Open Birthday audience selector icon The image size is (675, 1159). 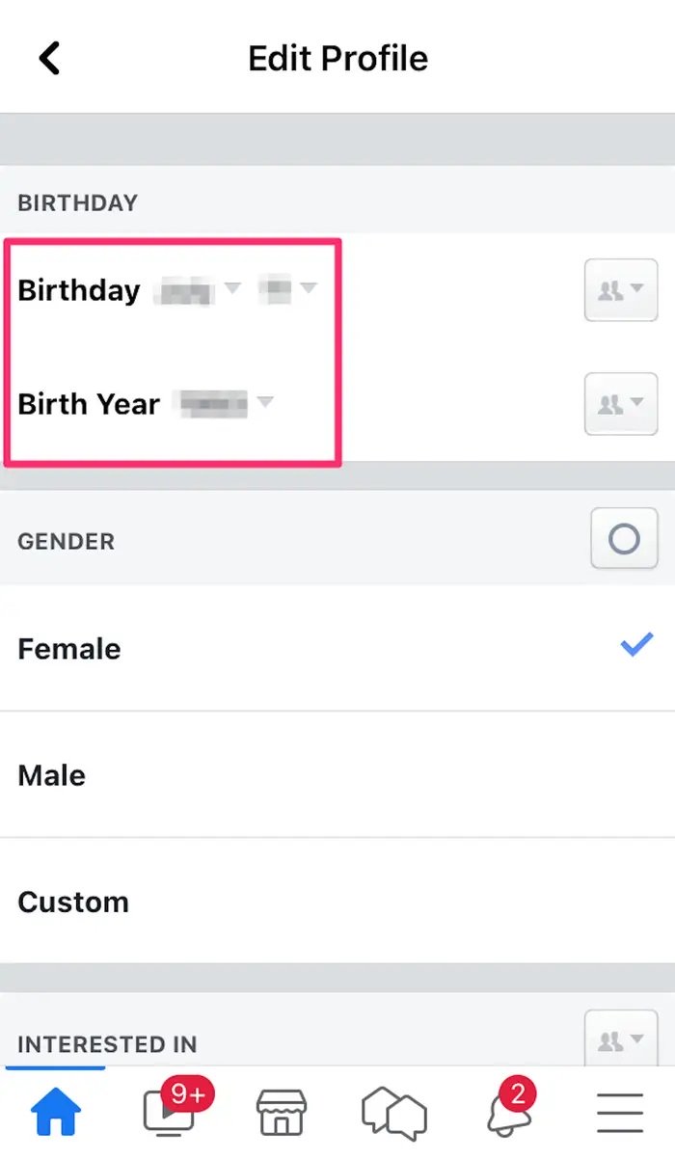pos(621,290)
